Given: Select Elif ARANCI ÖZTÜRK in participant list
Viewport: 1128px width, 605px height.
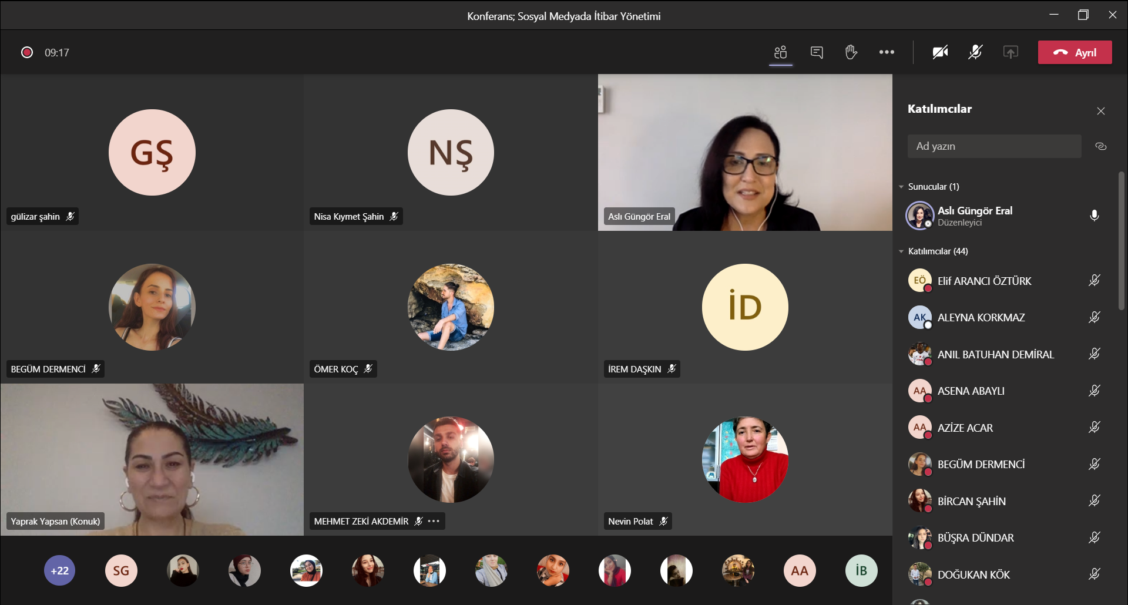Looking at the screenshot, I should point(1006,281).
